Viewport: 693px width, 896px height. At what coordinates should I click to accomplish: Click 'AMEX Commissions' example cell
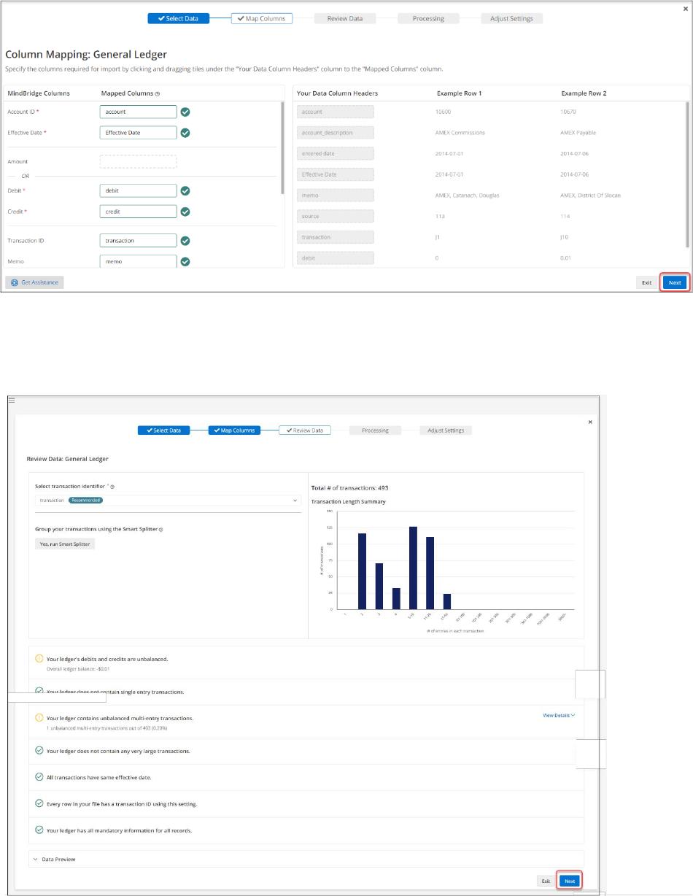click(x=460, y=133)
